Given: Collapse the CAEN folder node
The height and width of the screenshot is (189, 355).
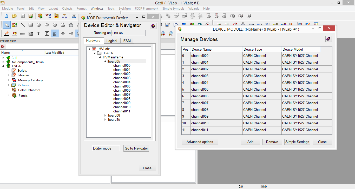Looking at the screenshot, I should [x=95, y=53].
